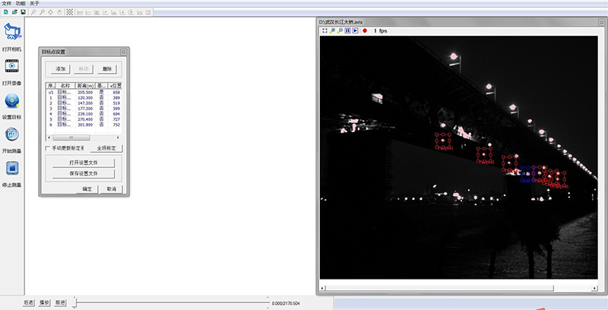Click the 设置目标 set target icon
This screenshot has height=310, width=608.
12,101
